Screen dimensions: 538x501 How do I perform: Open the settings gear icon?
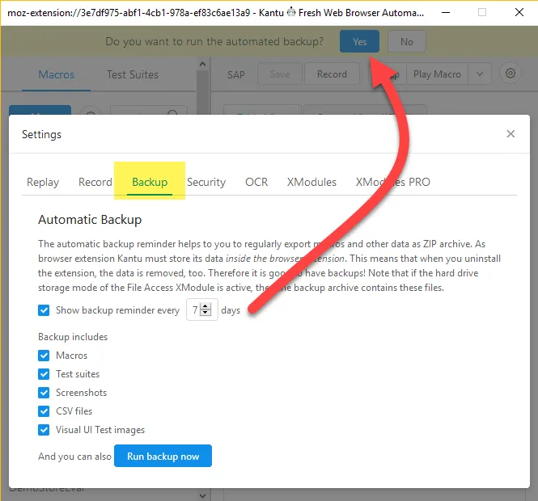(x=510, y=74)
